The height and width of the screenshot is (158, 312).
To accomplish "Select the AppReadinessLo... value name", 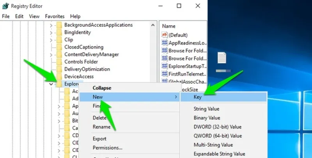I will point(188,43).
